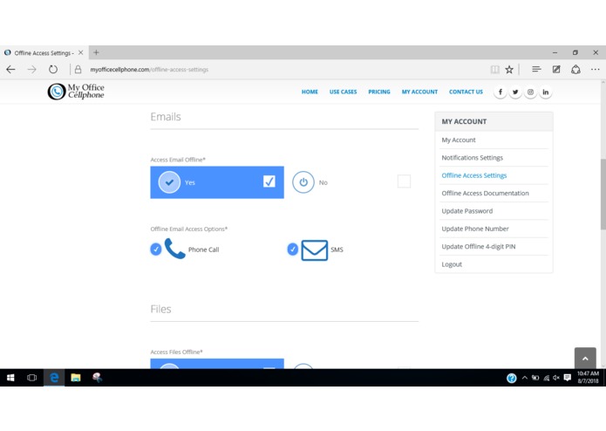
Task: Click the browser address bar URL
Action: 149,70
